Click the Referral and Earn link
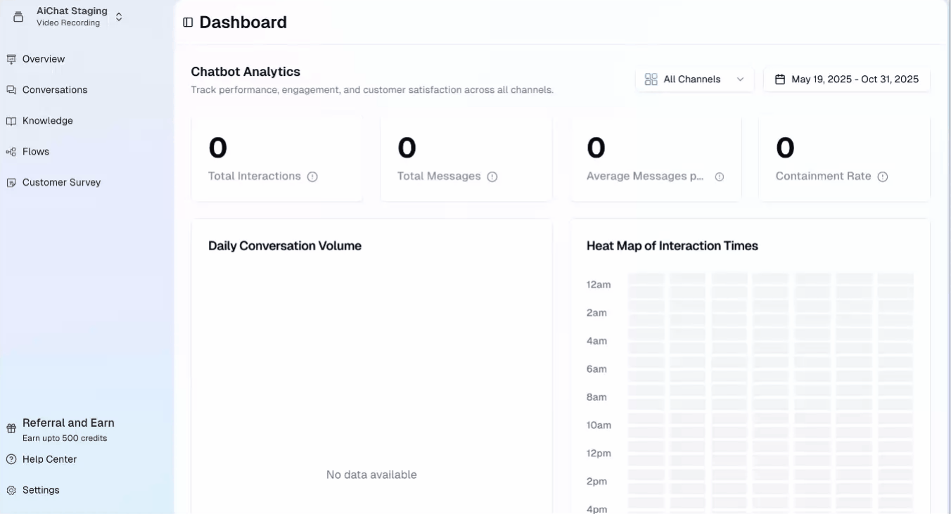 tap(68, 423)
